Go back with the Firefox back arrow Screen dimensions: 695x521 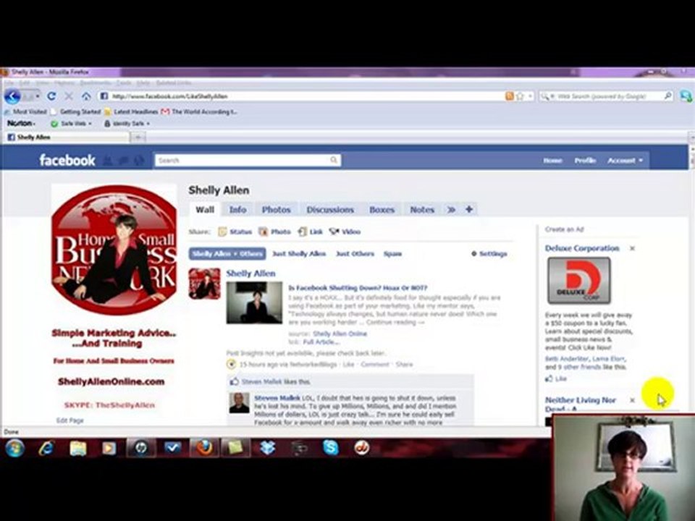pyautogui.click(x=12, y=96)
